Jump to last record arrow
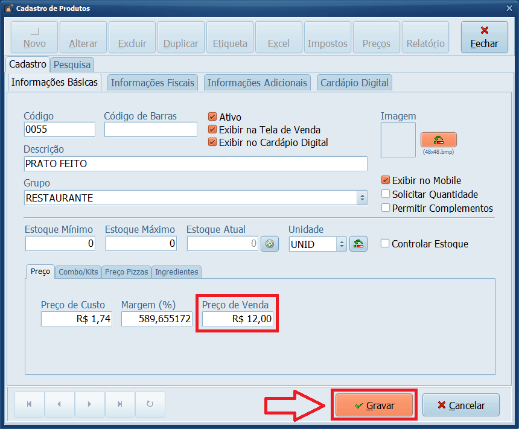The width and height of the screenshot is (519, 429). point(119,405)
